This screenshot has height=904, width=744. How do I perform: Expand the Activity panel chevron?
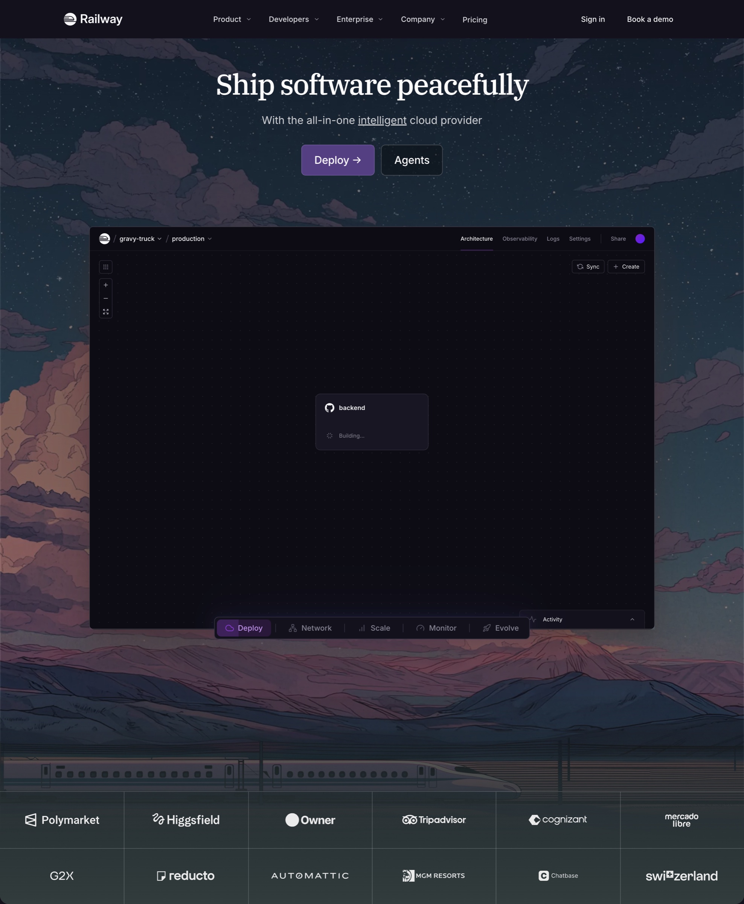coord(632,619)
